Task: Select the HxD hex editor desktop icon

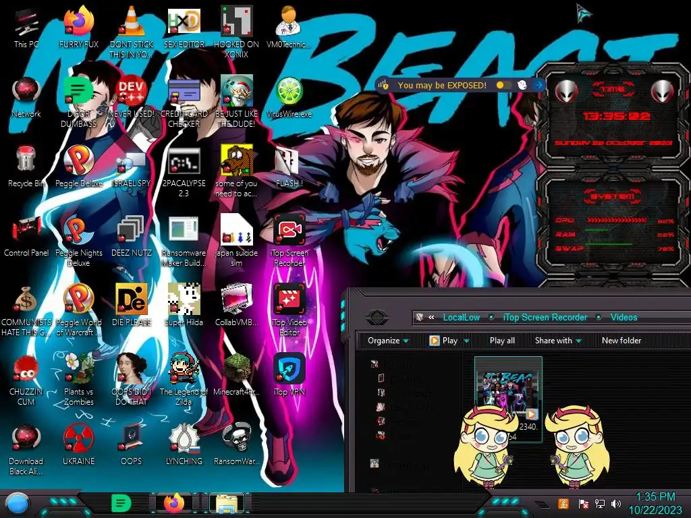Action: point(184,27)
